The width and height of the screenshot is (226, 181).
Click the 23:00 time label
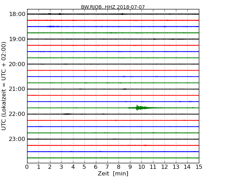point(17,139)
